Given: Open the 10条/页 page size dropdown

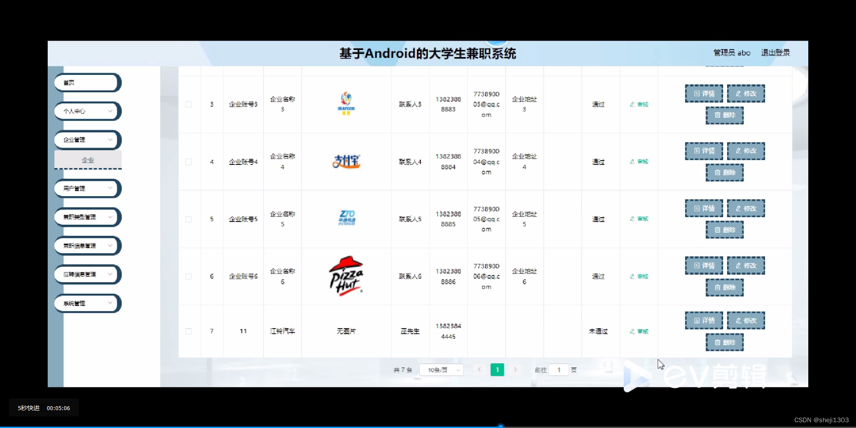Looking at the screenshot, I should pos(441,370).
